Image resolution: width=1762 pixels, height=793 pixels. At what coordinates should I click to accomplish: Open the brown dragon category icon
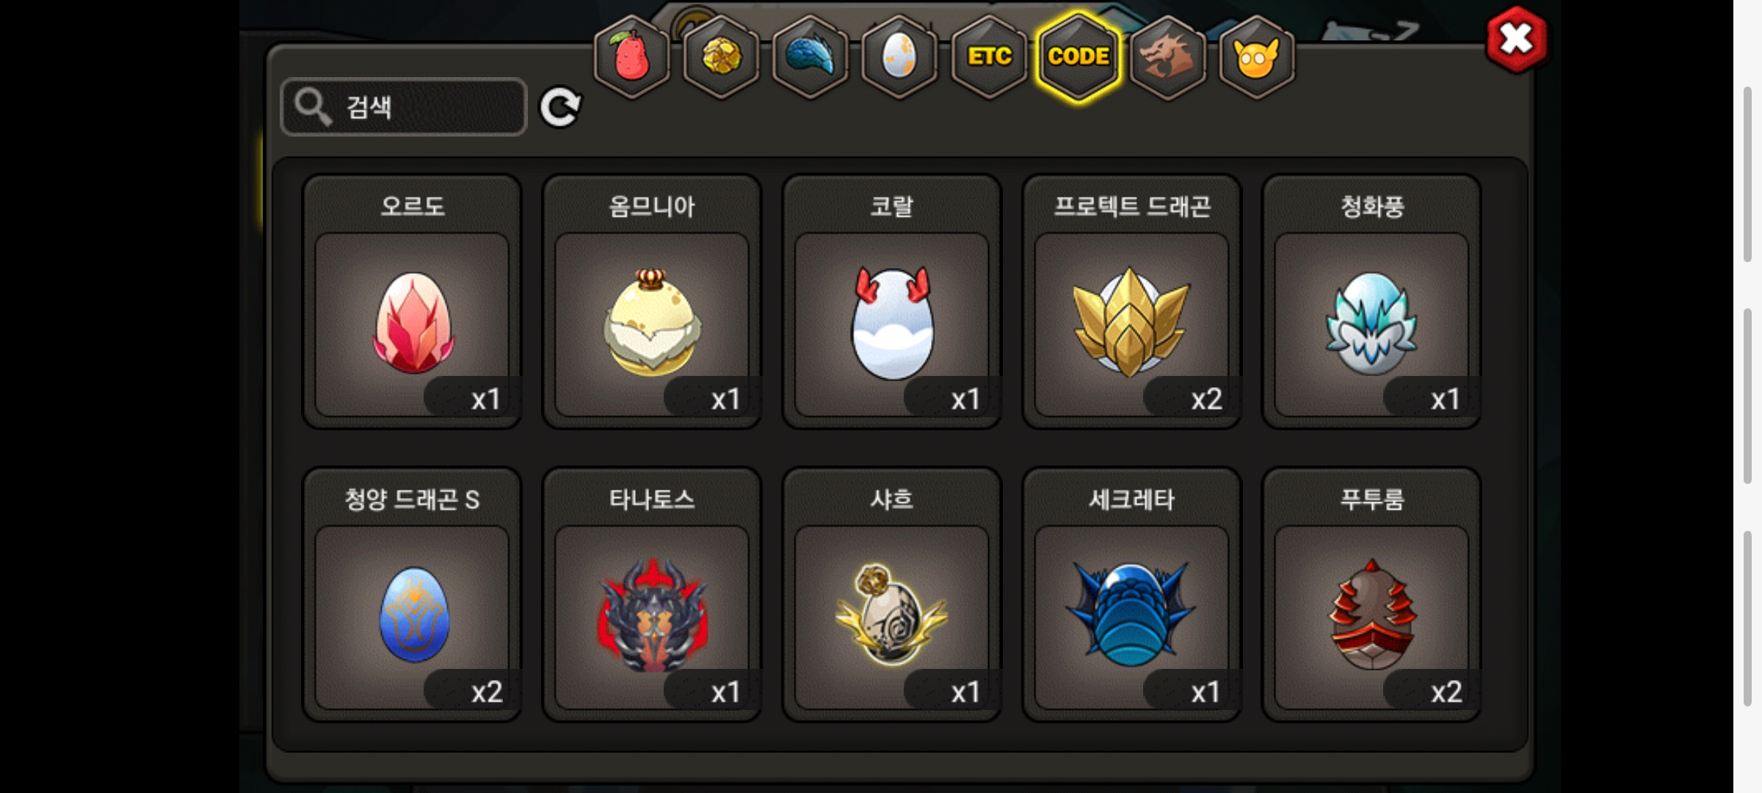pyautogui.click(x=1167, y=57)
